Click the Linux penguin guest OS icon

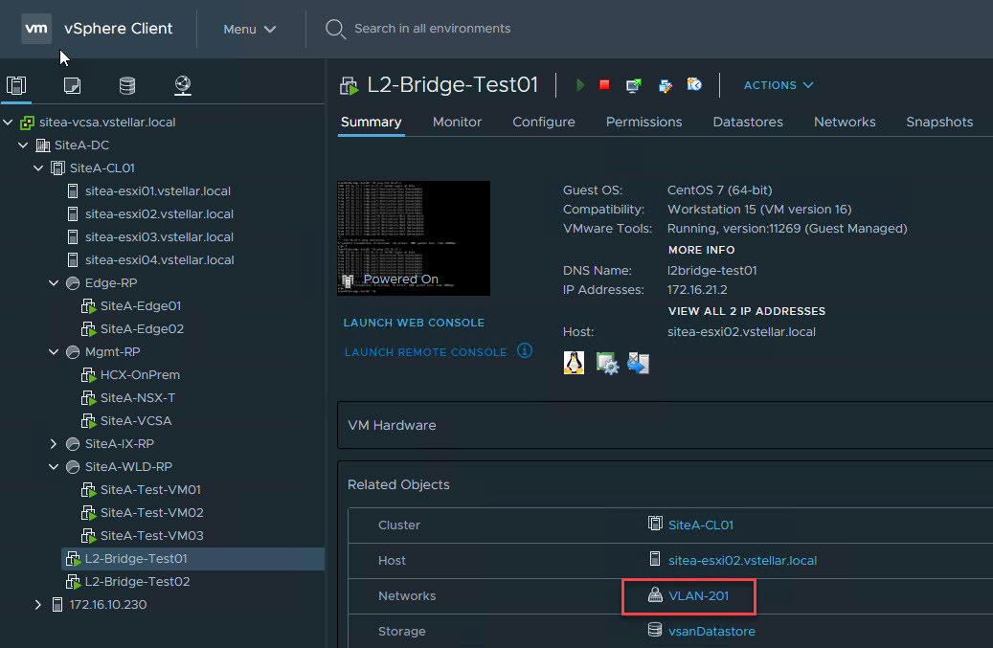574,363
